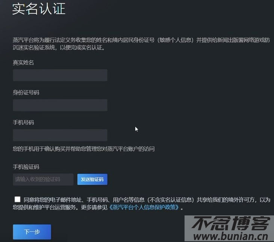The image size is (274, 242).
Task: Click the 手机号码 label
Action: click(23, 122)
